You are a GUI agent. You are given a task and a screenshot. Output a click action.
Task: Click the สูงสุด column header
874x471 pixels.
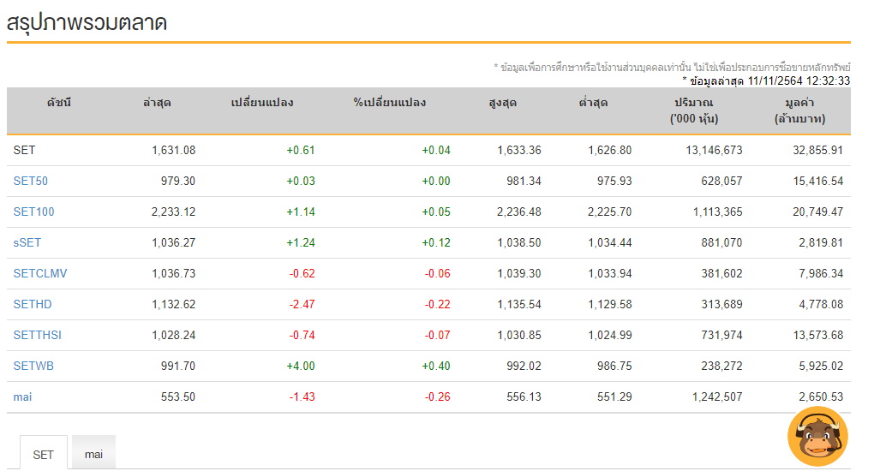point(502,103)
